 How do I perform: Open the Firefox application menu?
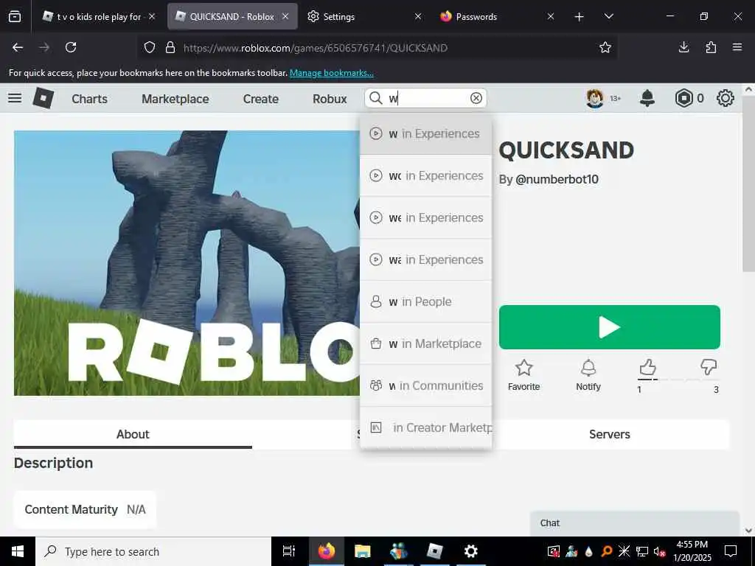click(737, 47)
